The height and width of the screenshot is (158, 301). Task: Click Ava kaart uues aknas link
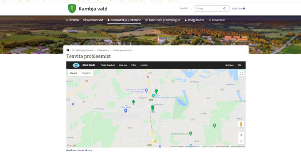point(79,150)
